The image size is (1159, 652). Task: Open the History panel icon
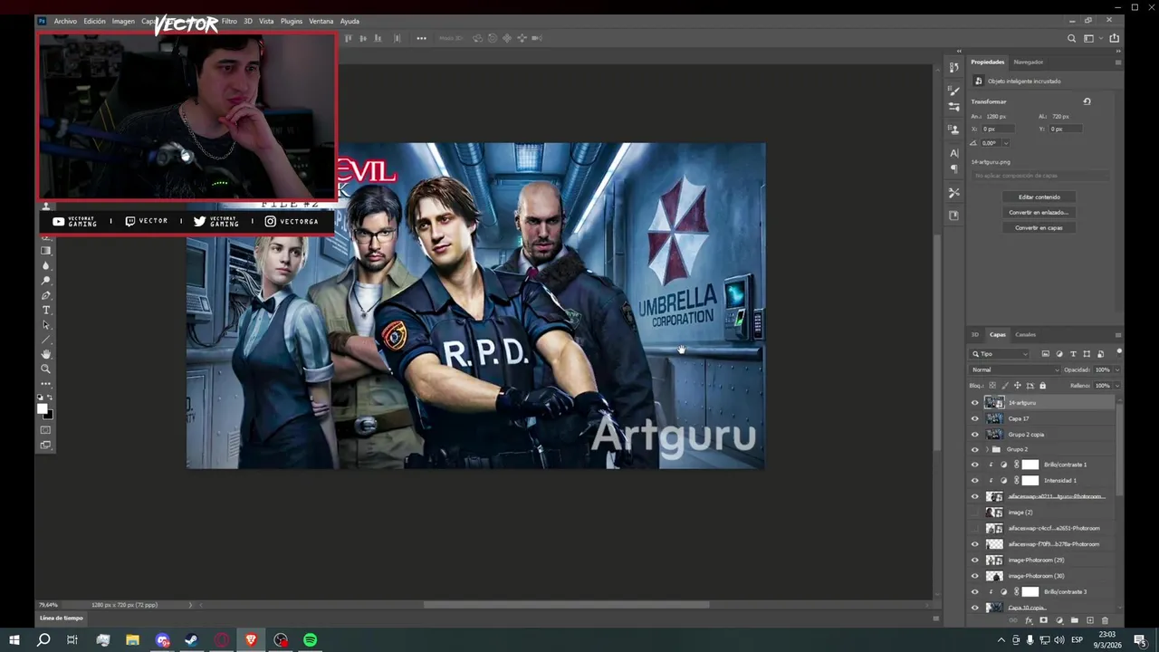coord(953,68)
